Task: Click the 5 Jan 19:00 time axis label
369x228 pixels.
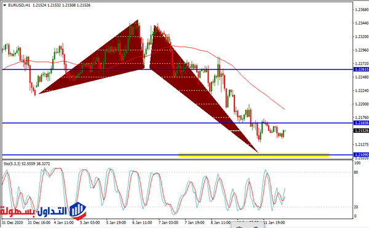Action: (x=116, y=222)
